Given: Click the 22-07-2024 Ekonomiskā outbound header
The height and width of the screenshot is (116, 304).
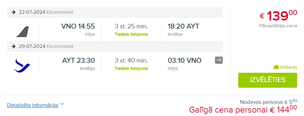Looking at the screenshot, I should [x=115, y=12].
